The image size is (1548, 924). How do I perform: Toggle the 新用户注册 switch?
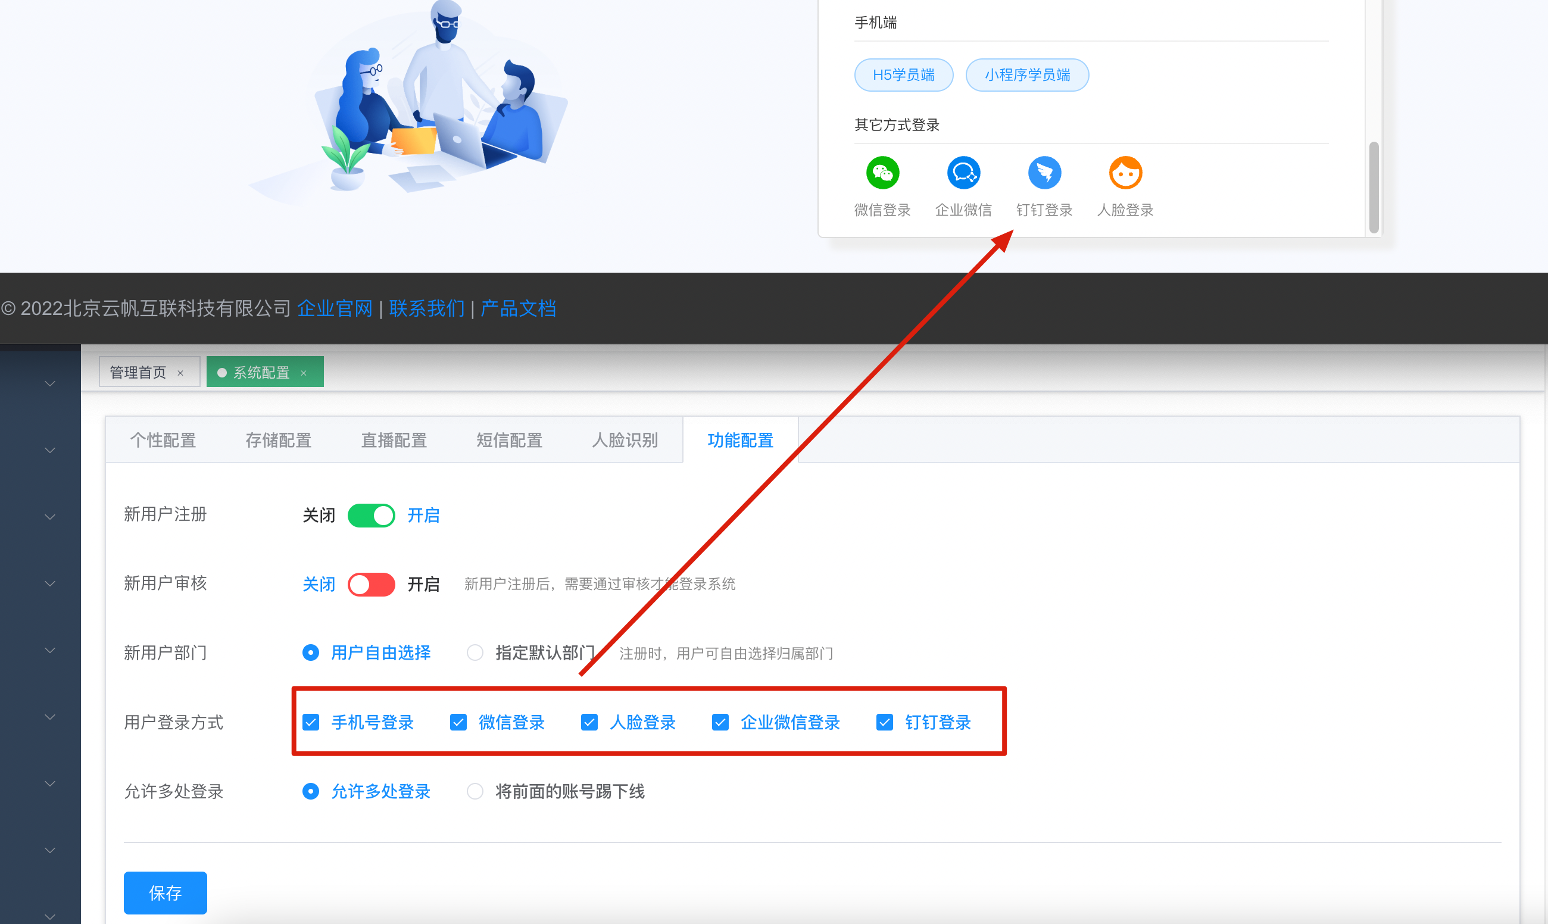tap(371, 516)
